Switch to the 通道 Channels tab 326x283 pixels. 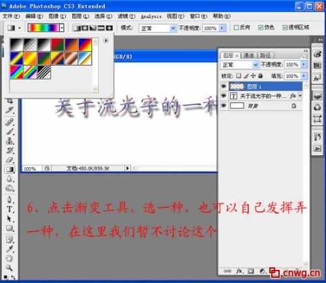[248, 55]
